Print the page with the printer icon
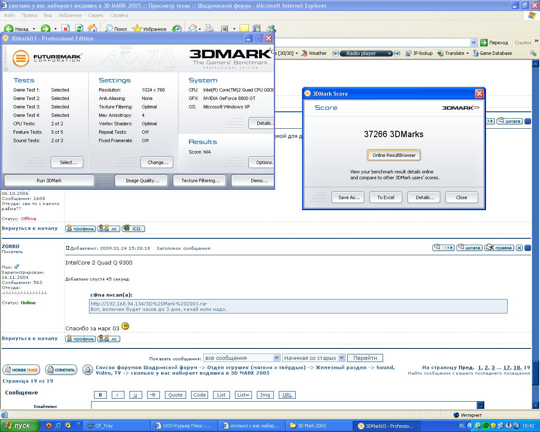The image size is (540, 432). (209, 29)
